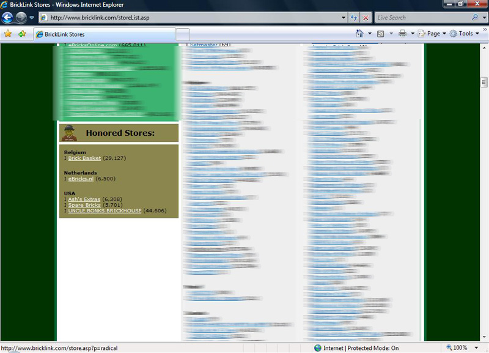
Task: Click the Home toolbar icon
Action: coord(359,34)
